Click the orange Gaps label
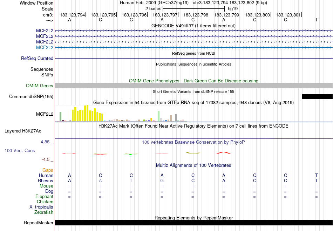 48,170
